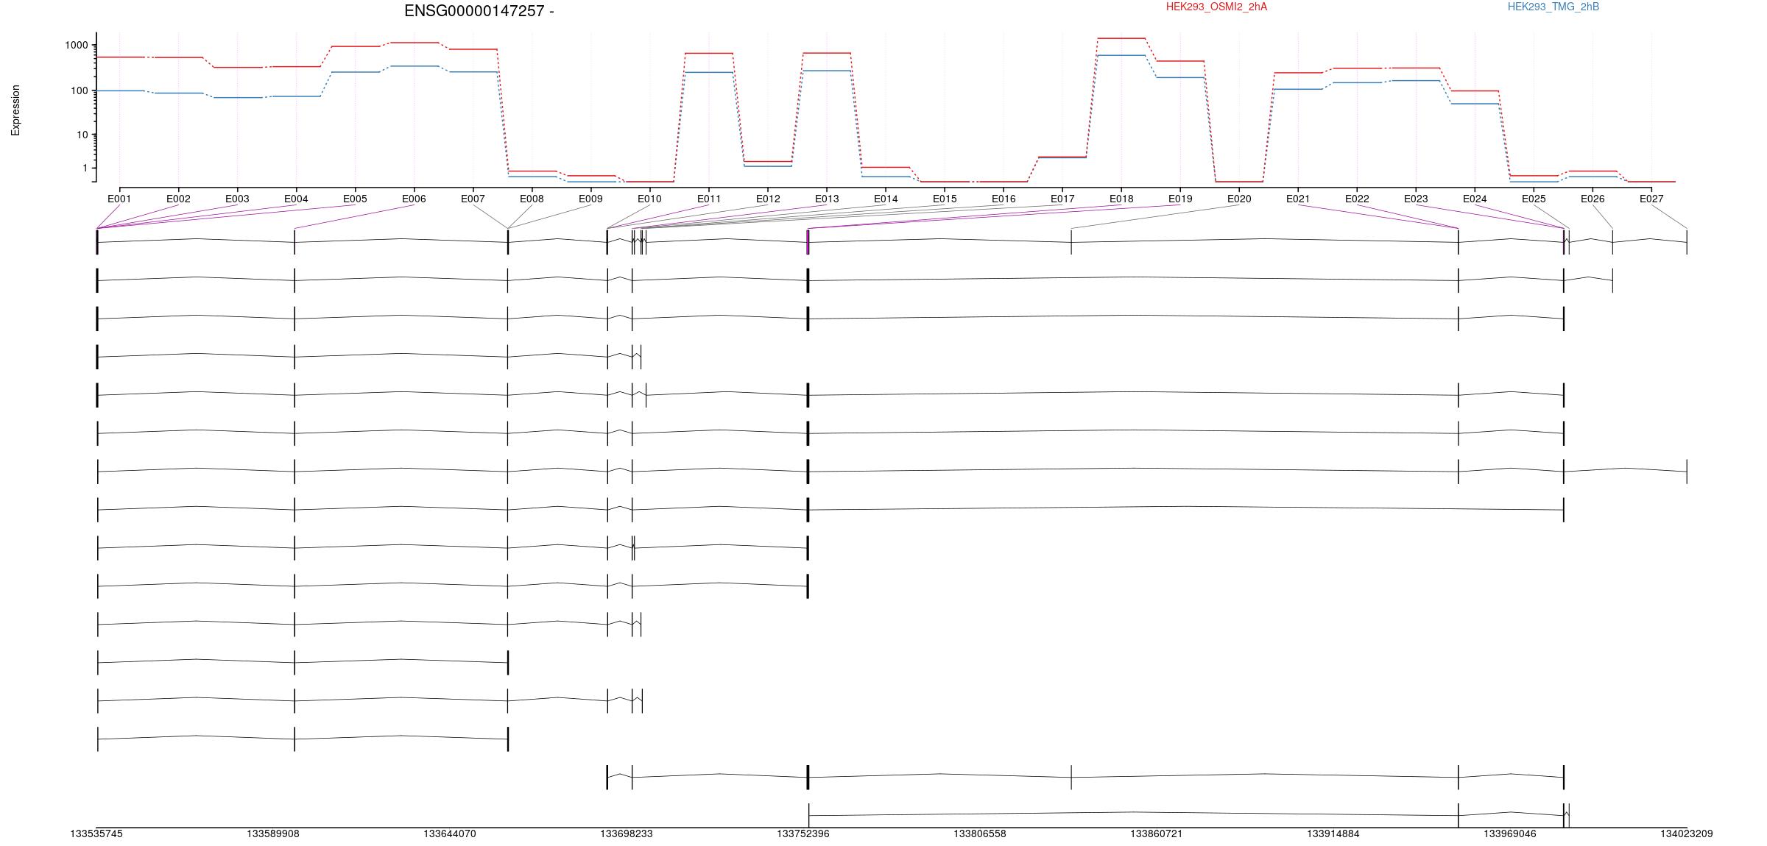Click exon label E022
Screen dimensions: 1767x846
(x=1357, y=199)
